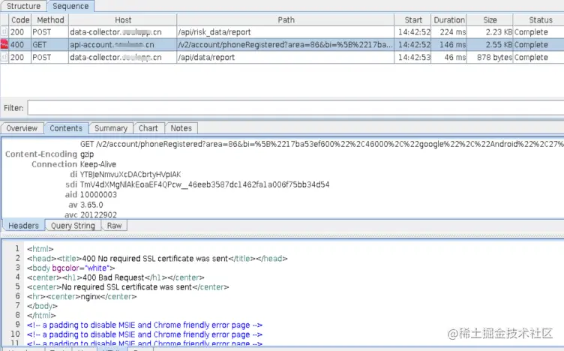Click the document icon of the /api/risk_data/report row
This screenshot has width=564, height=351.
4,32
